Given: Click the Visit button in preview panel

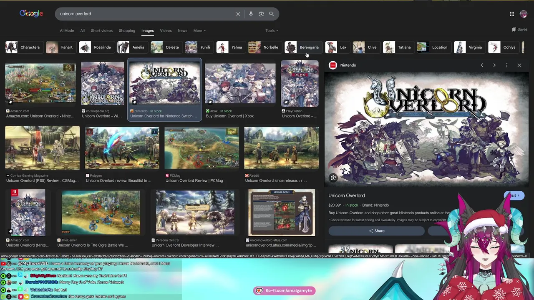Looking at the screenshot, I should coord(514,195).
